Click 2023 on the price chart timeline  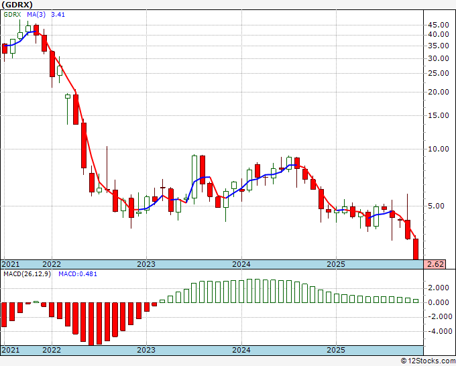[146, 264]
